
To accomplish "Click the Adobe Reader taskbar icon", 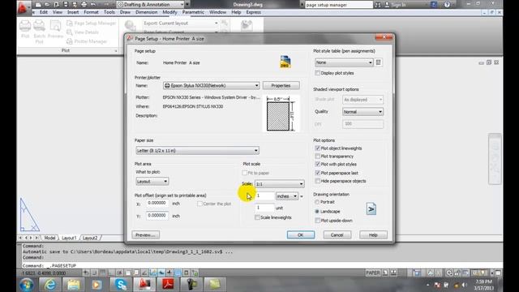I will 168,285.
